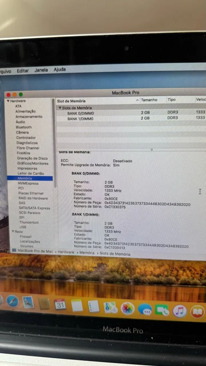The height and width of the screenshot is (366, 206).
Task: Select ATA in the sidebar
Action: pos(18,106)
